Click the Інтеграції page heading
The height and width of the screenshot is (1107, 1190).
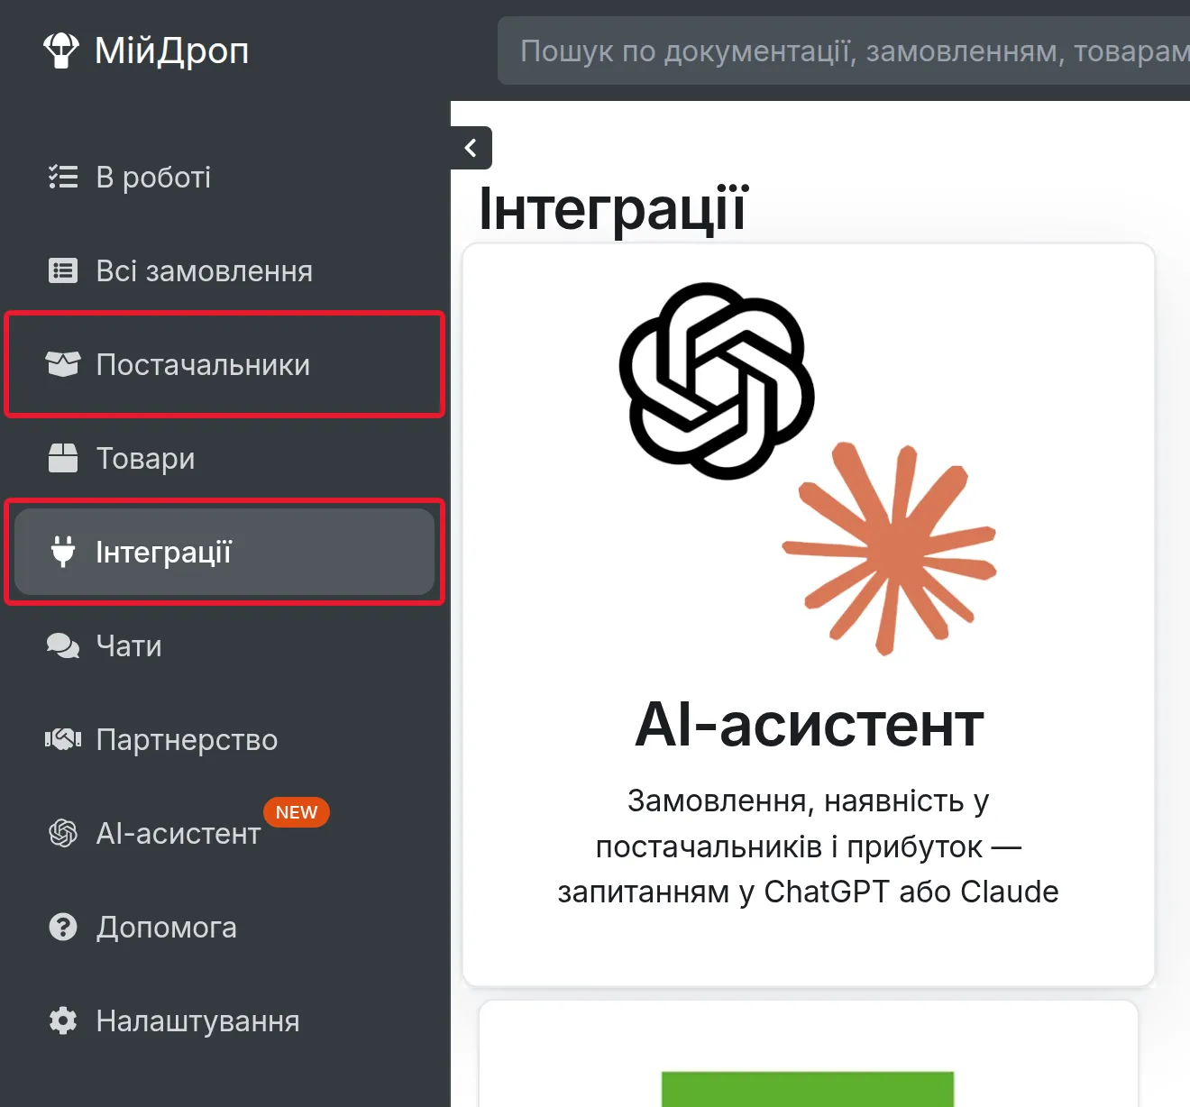tap(613, 208)
